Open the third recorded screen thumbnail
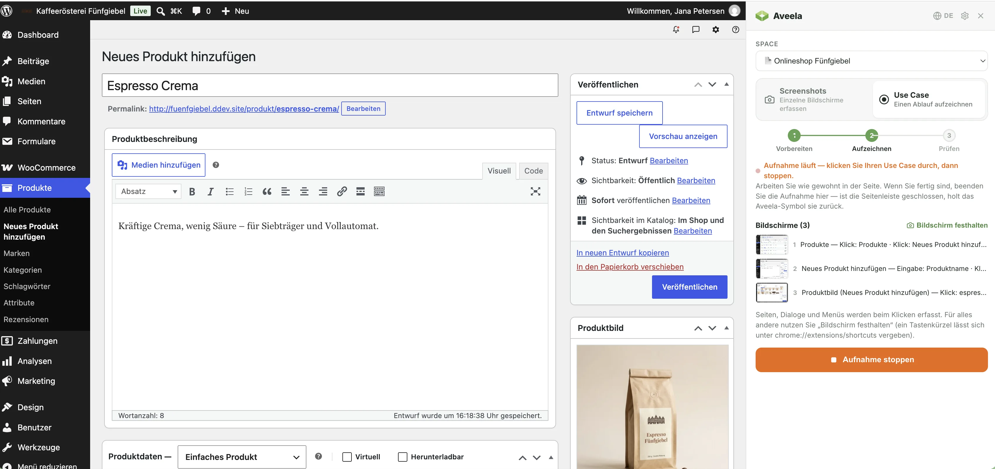 coord(772,293)
